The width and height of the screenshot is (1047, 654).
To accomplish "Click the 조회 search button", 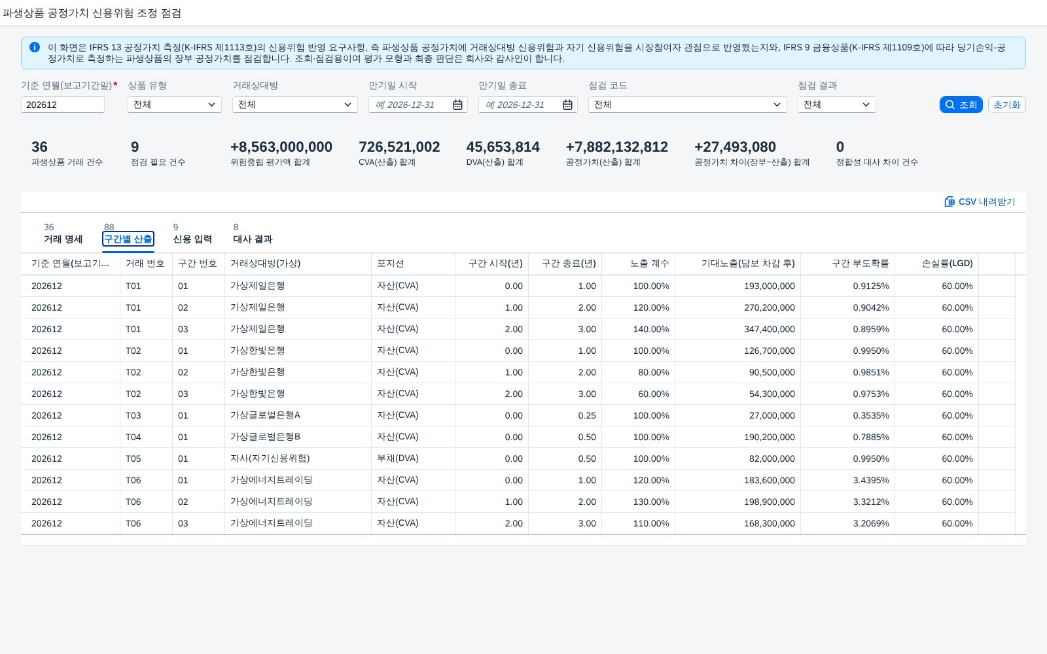I will [x=961, y=105].
